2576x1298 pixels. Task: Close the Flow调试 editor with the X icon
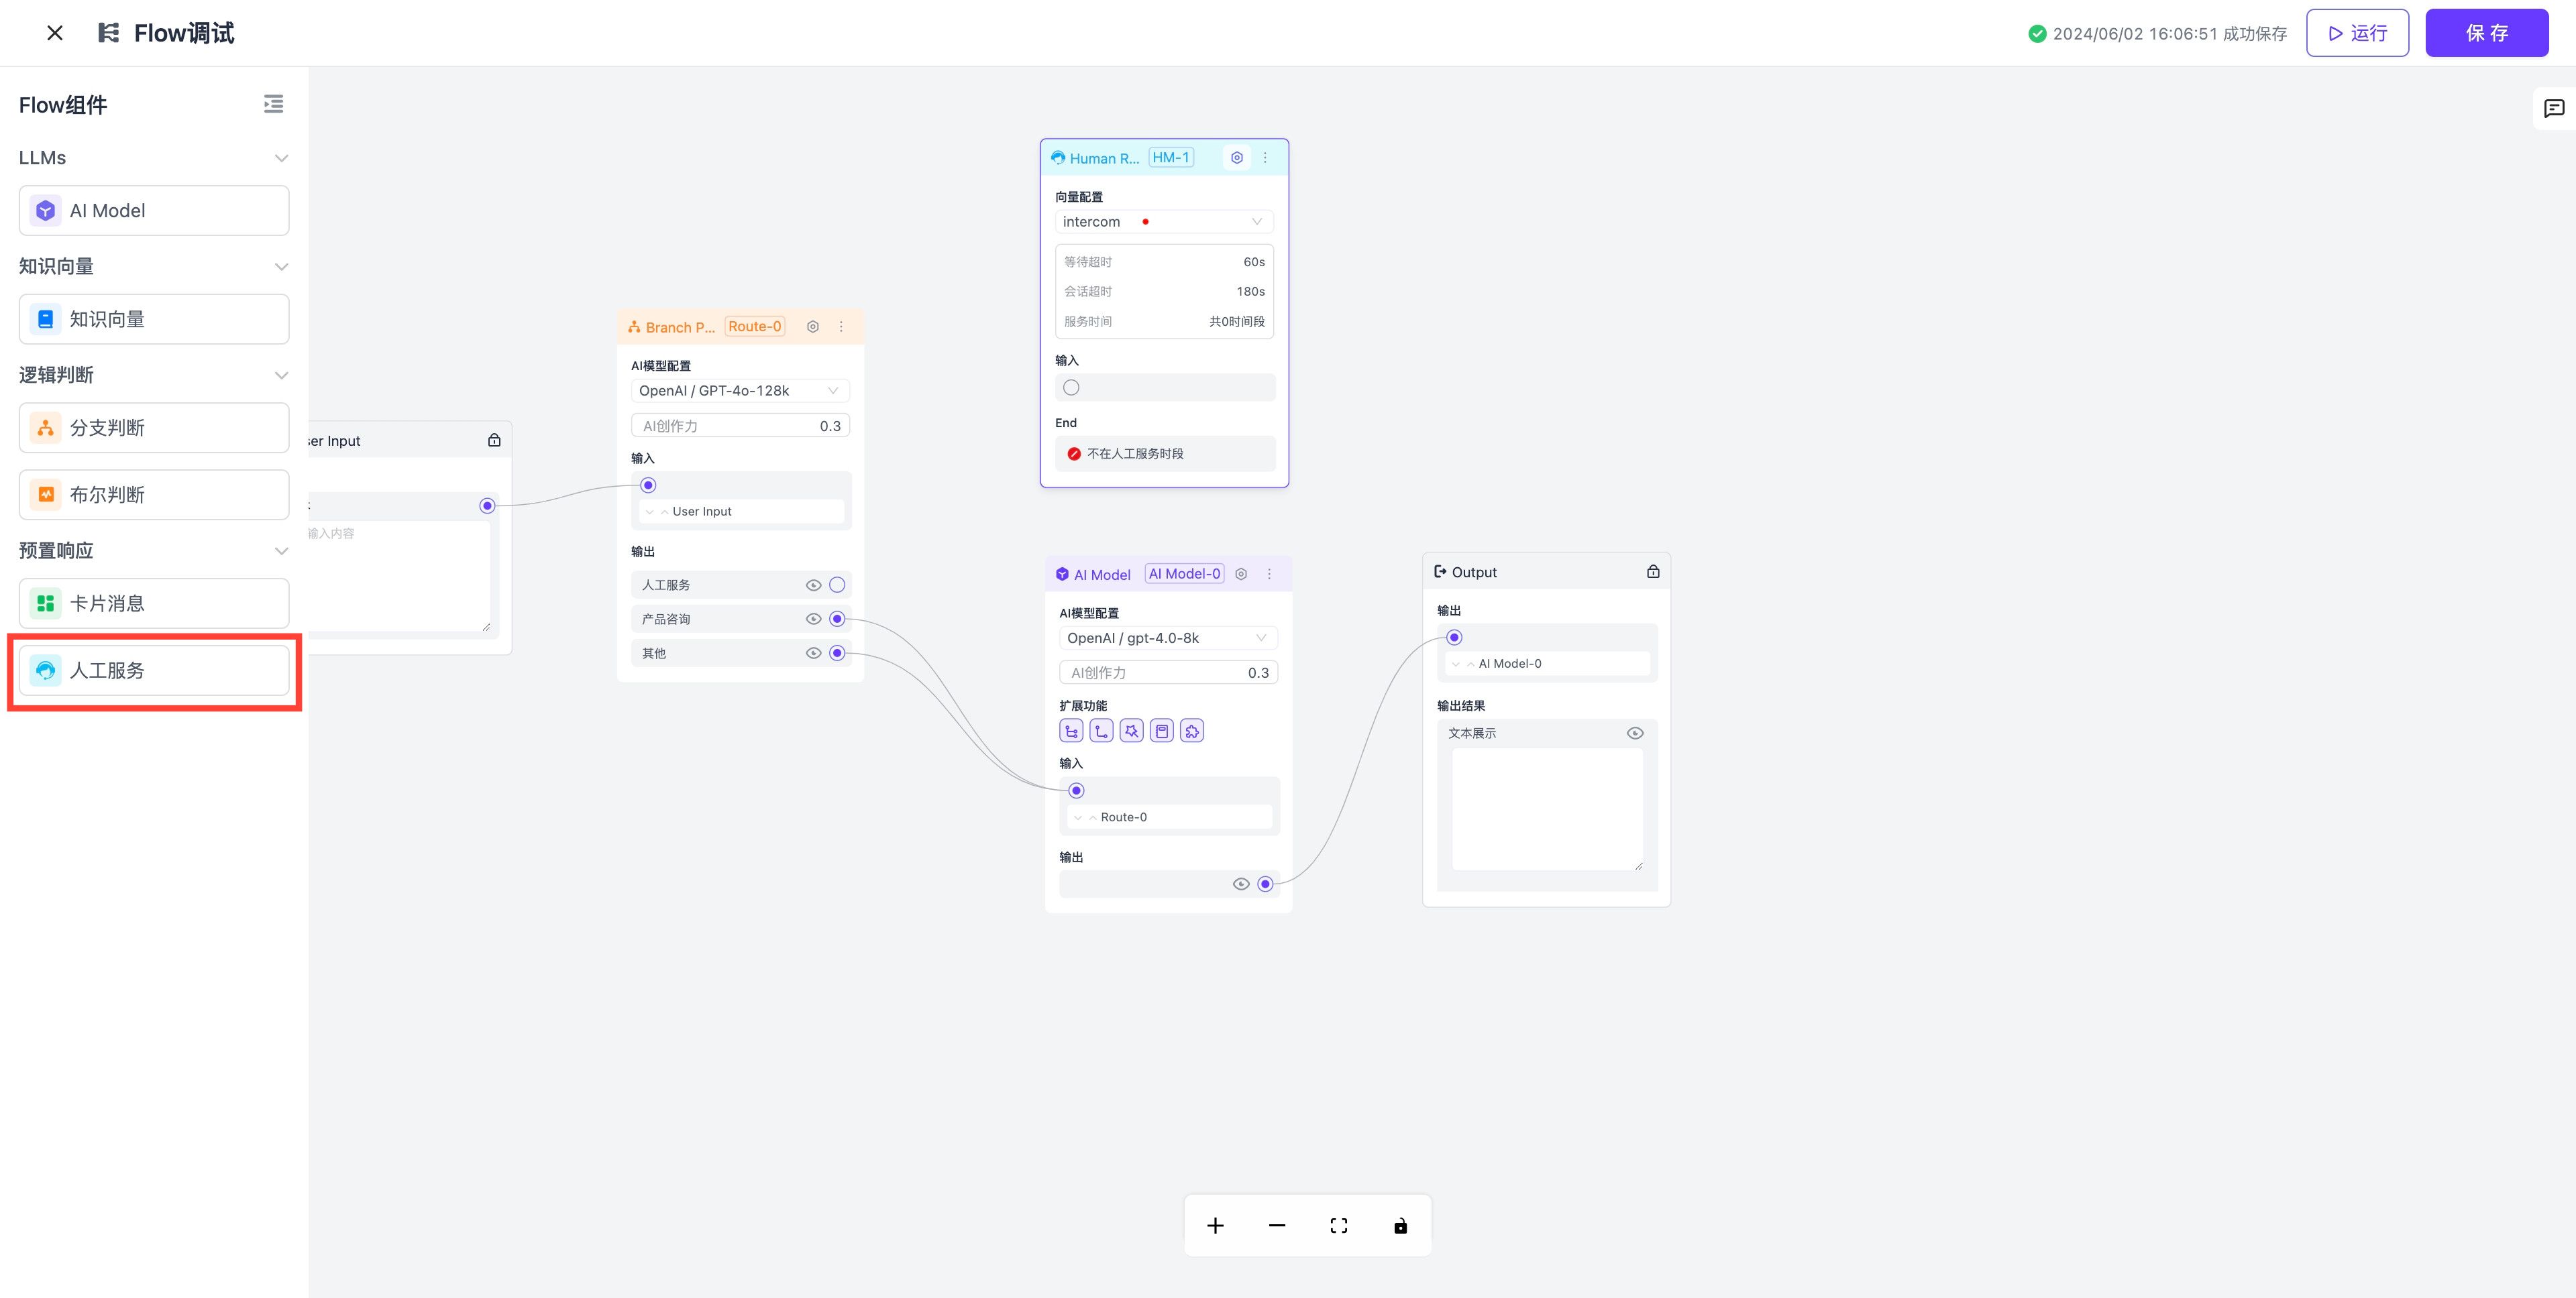coord(55,33)
